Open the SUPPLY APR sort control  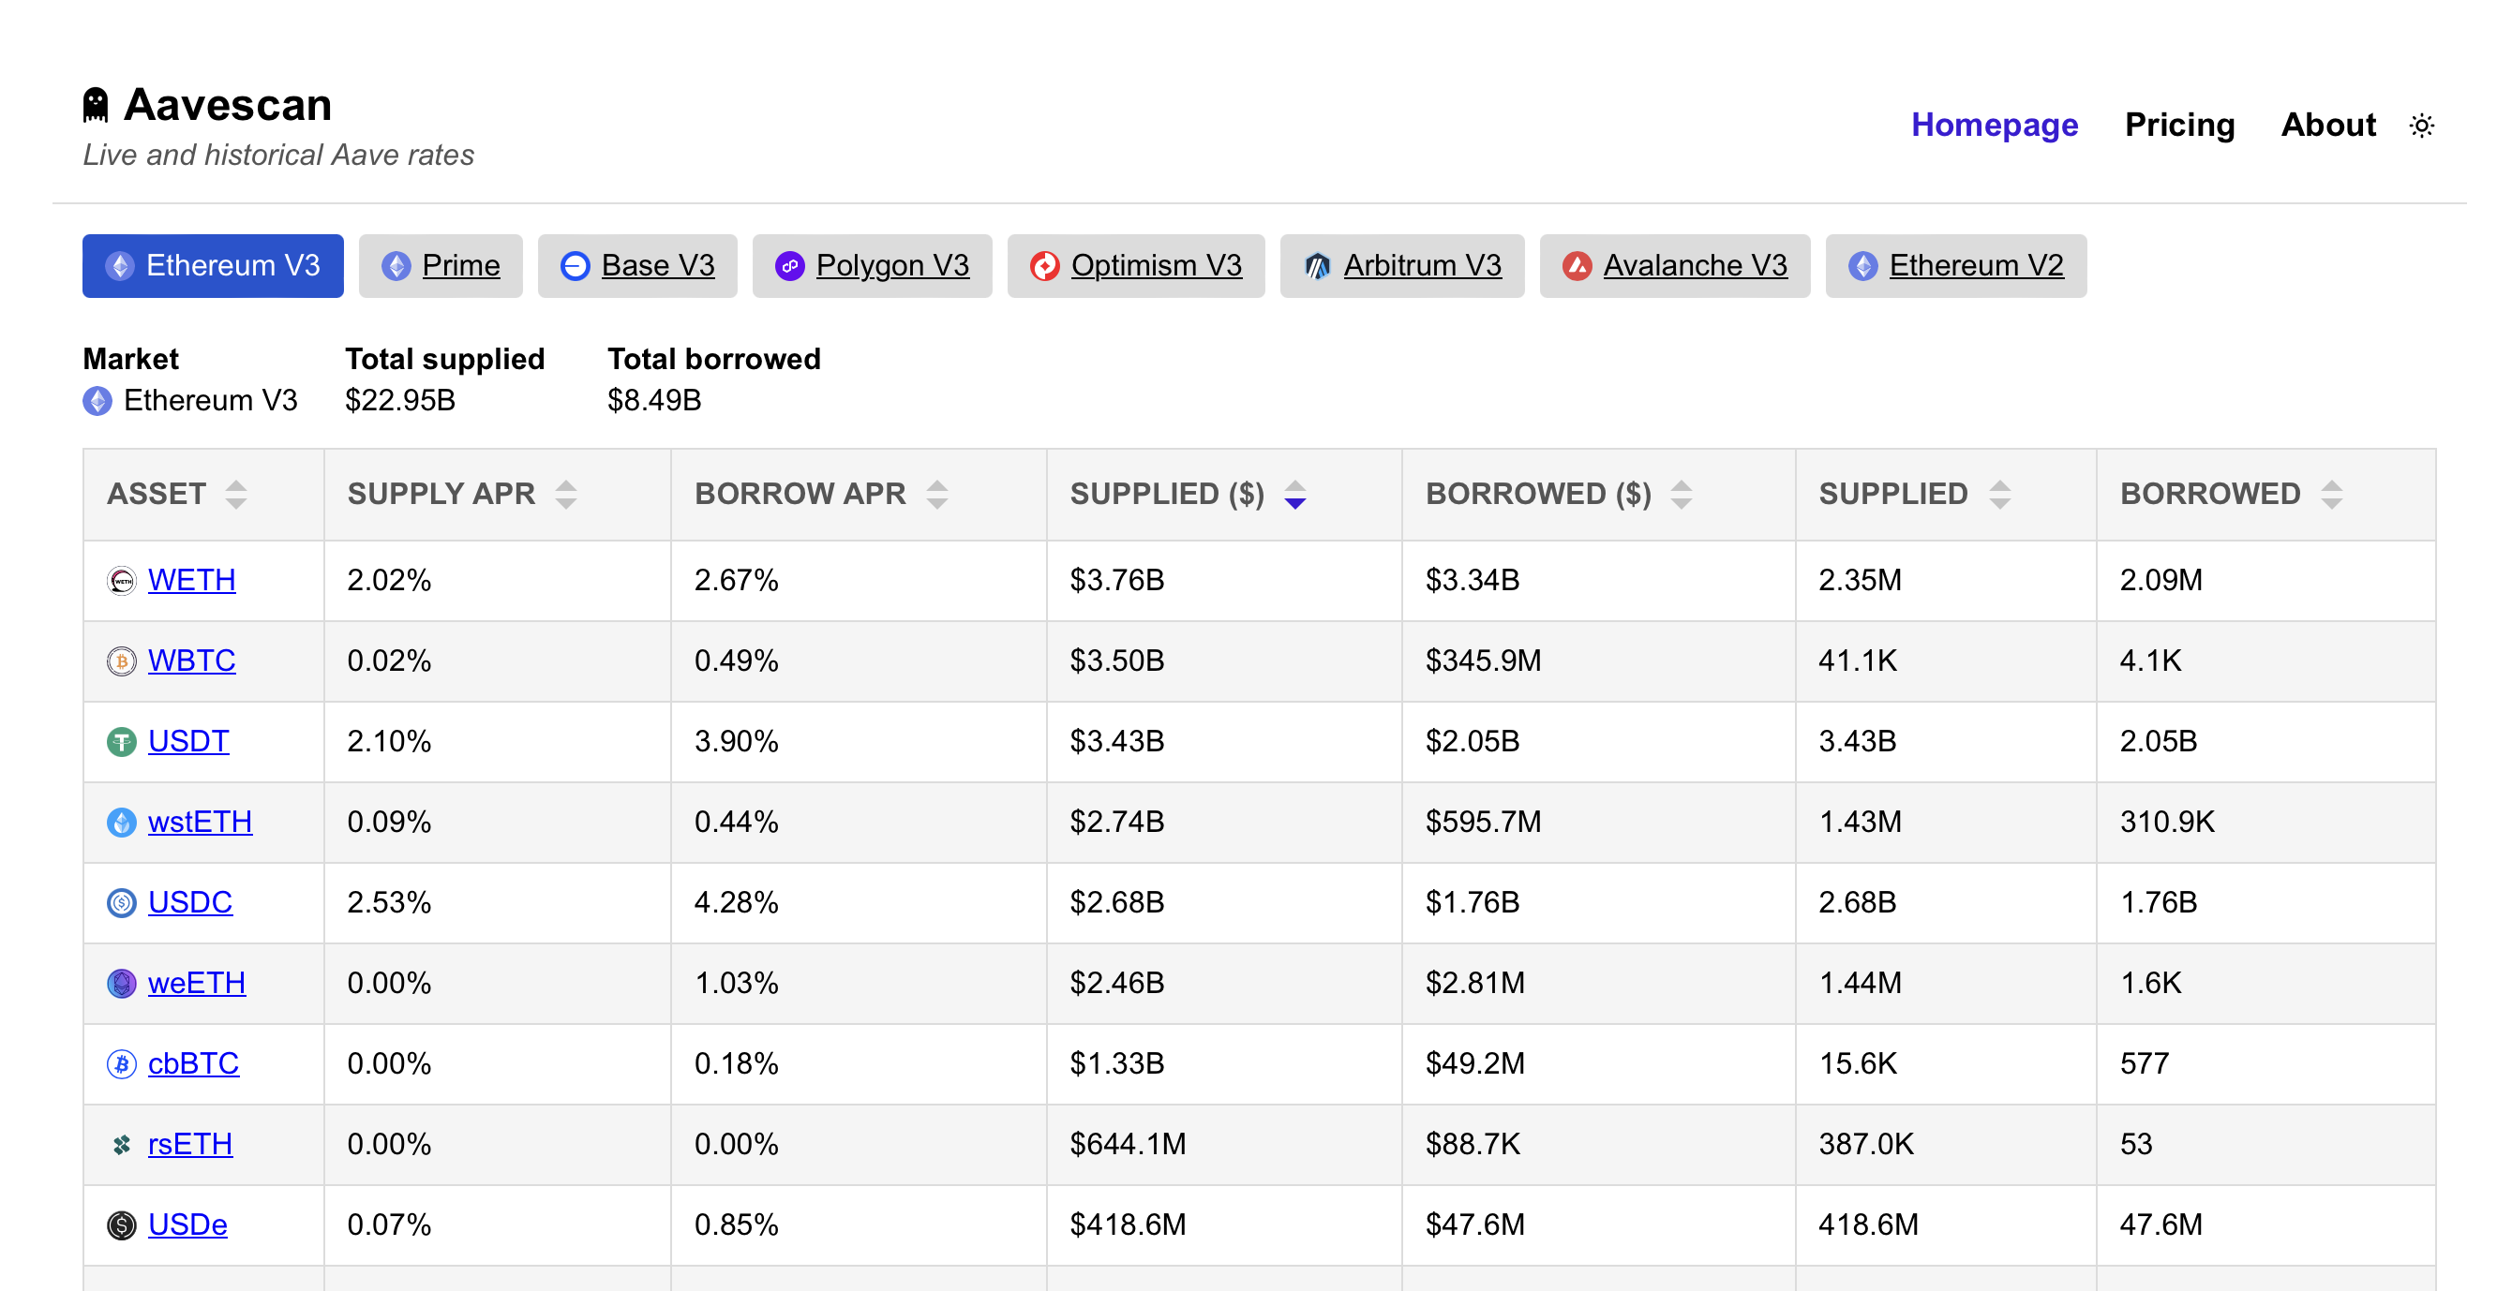566,495
